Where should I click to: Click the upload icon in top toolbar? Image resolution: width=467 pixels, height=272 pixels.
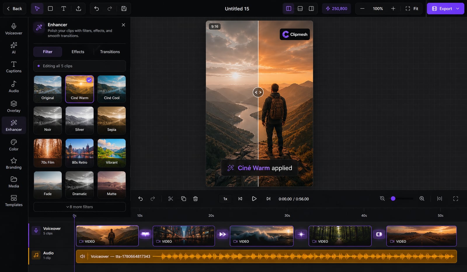coord(79,8)
